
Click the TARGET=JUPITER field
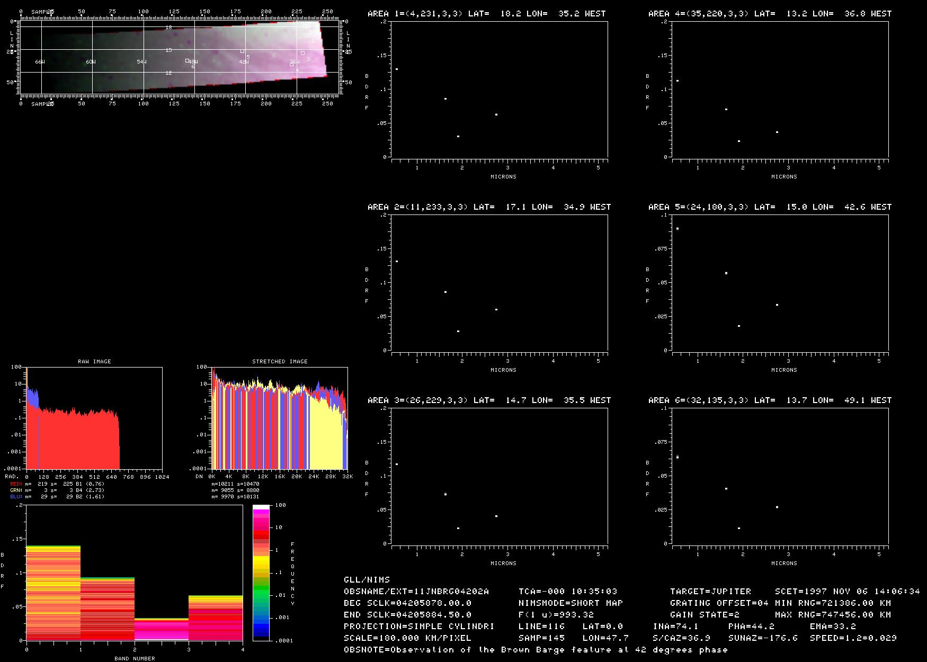(710, 592)
